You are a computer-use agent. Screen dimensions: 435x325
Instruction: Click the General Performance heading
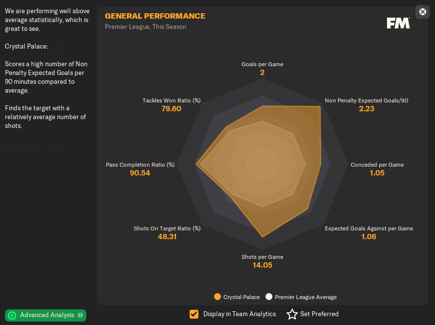click(x=155, y=16)
